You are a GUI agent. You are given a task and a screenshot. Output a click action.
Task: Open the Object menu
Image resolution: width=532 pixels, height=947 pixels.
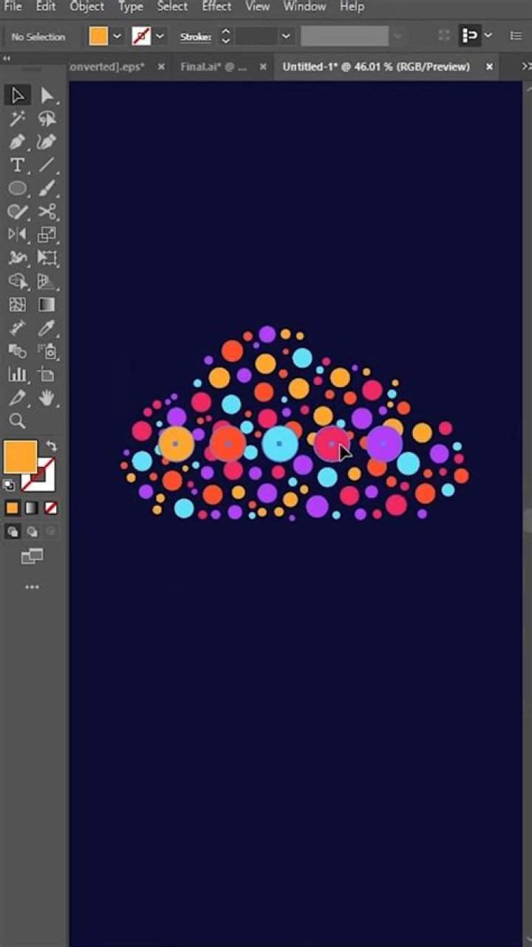[87, 7]
